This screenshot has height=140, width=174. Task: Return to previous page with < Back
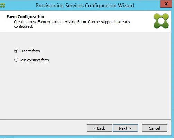point(99,128)
